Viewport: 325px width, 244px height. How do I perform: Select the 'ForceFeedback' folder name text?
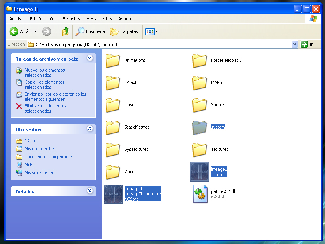(x=226, y=60)
